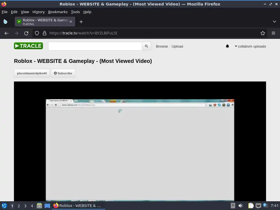Click the site security padlock icon

[45, 33]
